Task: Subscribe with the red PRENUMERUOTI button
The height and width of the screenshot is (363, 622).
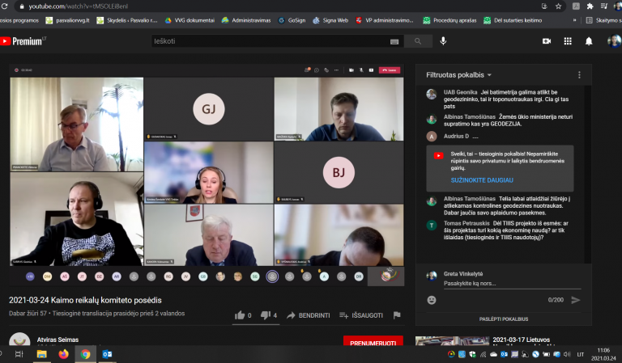Action: click(373, 341)
